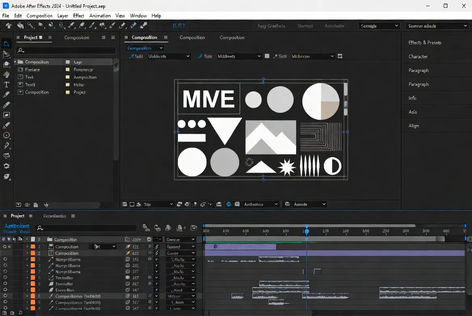472x316 pixels.
Task: Toggle the eye of the layer set to Witherr
Action: [5, 296]
